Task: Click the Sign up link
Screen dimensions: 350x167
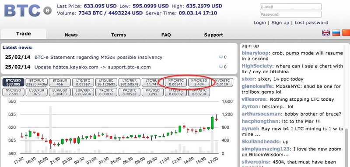Action: 280,23
